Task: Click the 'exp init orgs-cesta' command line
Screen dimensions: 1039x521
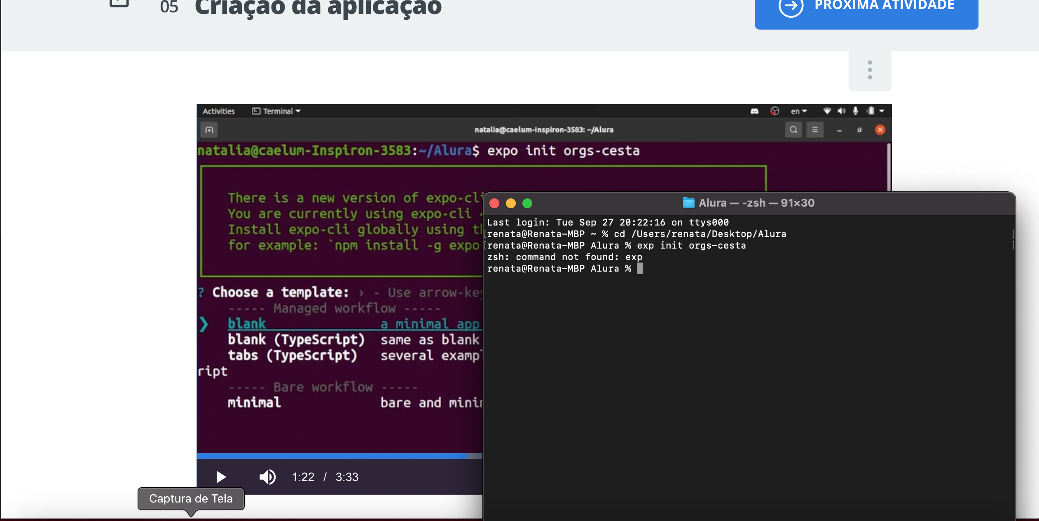Action: pos(691,245)
